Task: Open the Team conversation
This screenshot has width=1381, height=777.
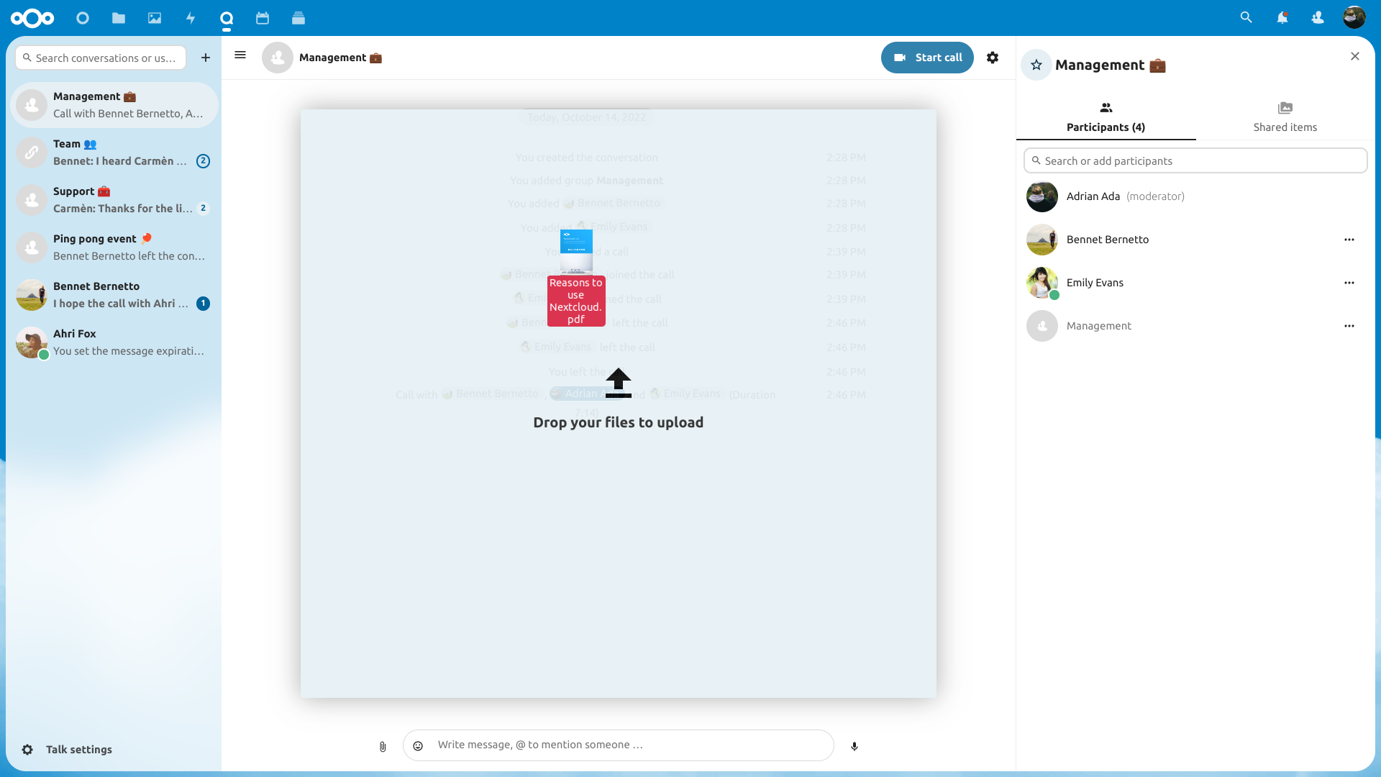Action: point(114,153)
